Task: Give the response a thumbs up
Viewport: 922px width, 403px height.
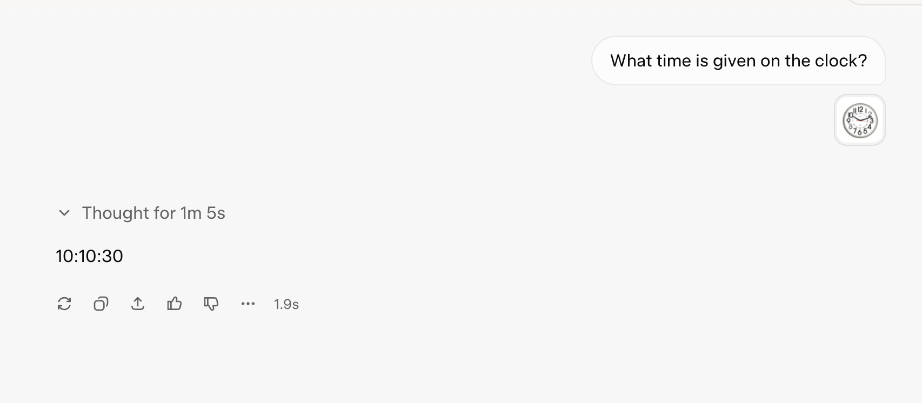Action: click(x=175, y=304)
